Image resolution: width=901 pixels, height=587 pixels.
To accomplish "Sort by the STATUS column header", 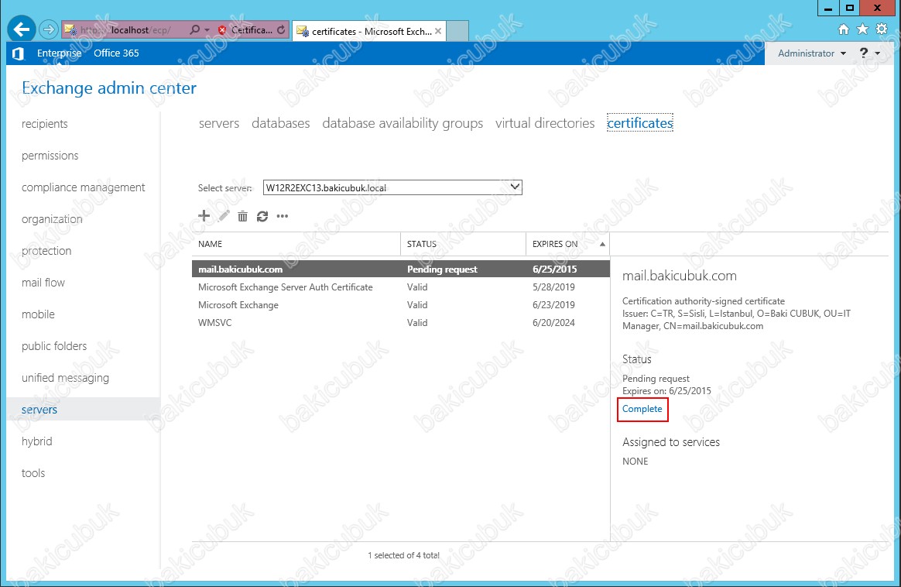I will coord(463,244).
